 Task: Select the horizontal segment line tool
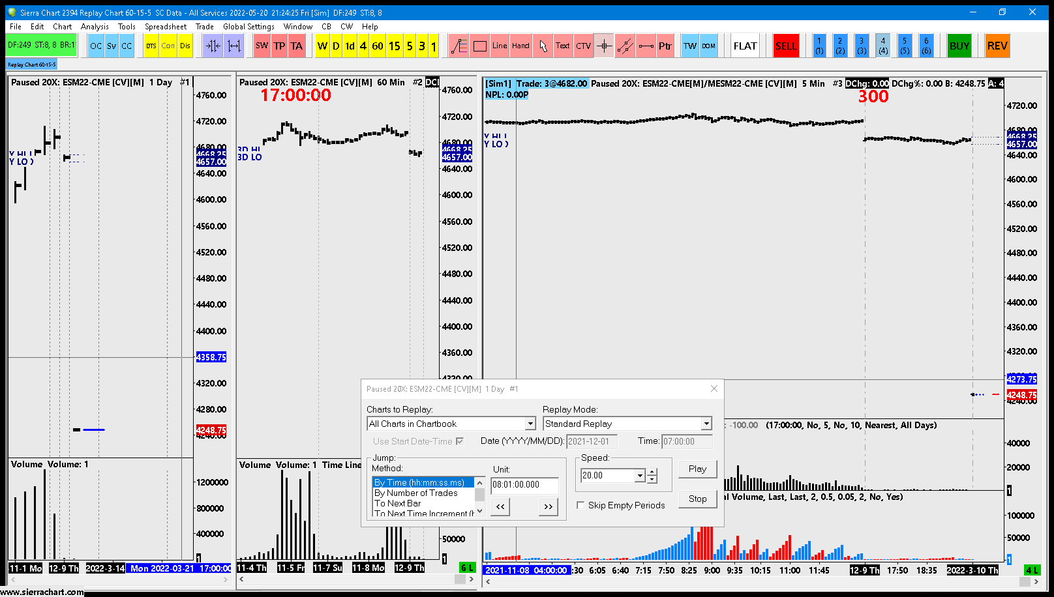646,46
